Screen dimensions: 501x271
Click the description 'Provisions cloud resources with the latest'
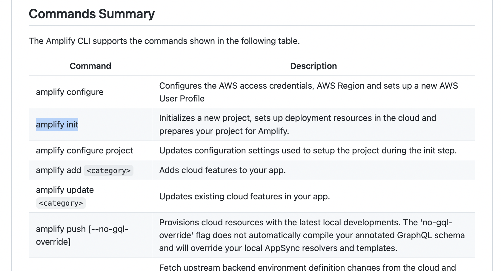click(312, 235)
